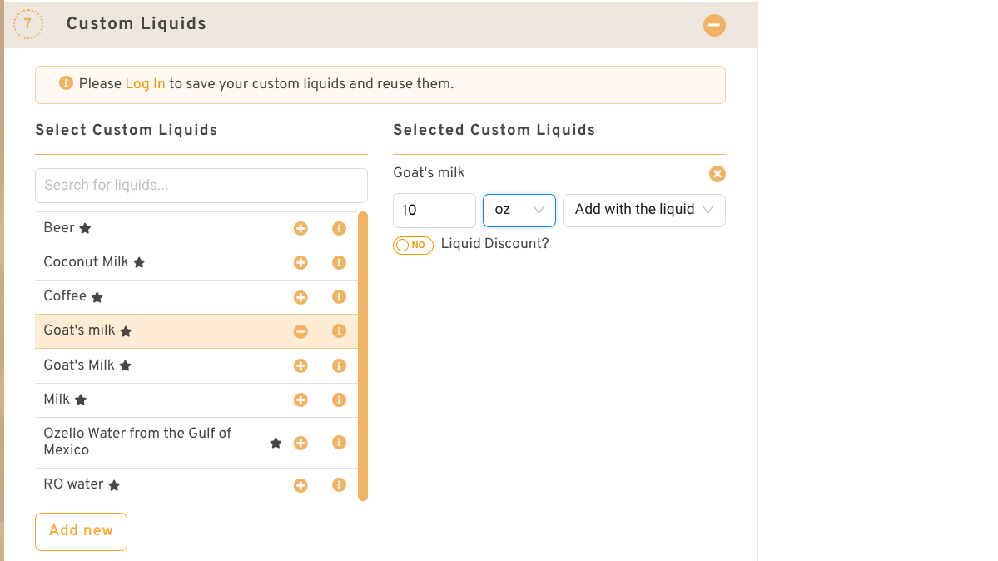
Task: Add Coconut Milk using plus icon
Action: click(300, 262)
